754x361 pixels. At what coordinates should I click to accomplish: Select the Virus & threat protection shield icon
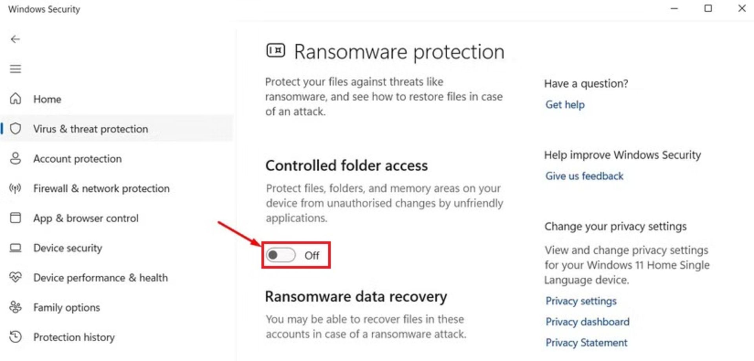(x=15, y=128)
